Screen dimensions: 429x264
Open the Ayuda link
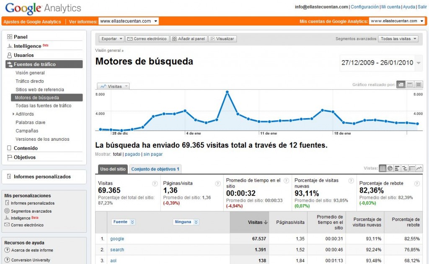point(409,7)
